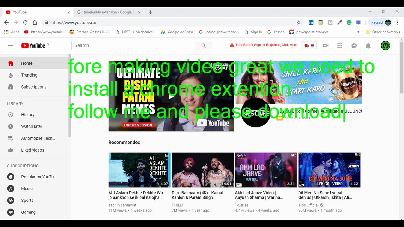Image resolution: width=404 pixels, height=227 pixels.
Task: Click the LinkedIn extension icon
Action: (x=311, y=22)
